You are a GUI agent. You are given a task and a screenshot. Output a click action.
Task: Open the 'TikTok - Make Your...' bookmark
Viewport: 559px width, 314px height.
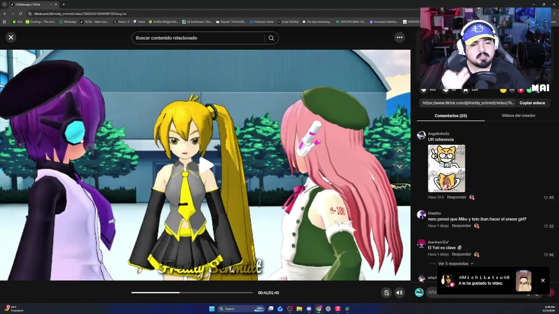pyautogui.click(x=94, y=21)
